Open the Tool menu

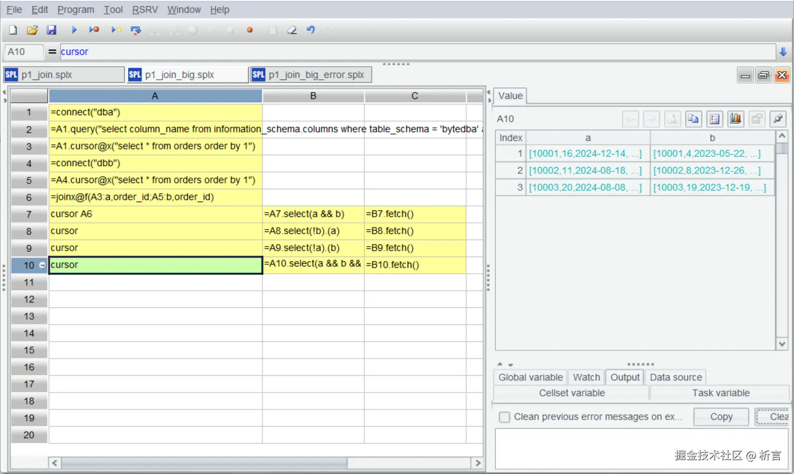pyautogui.click(x=113, y=9)
